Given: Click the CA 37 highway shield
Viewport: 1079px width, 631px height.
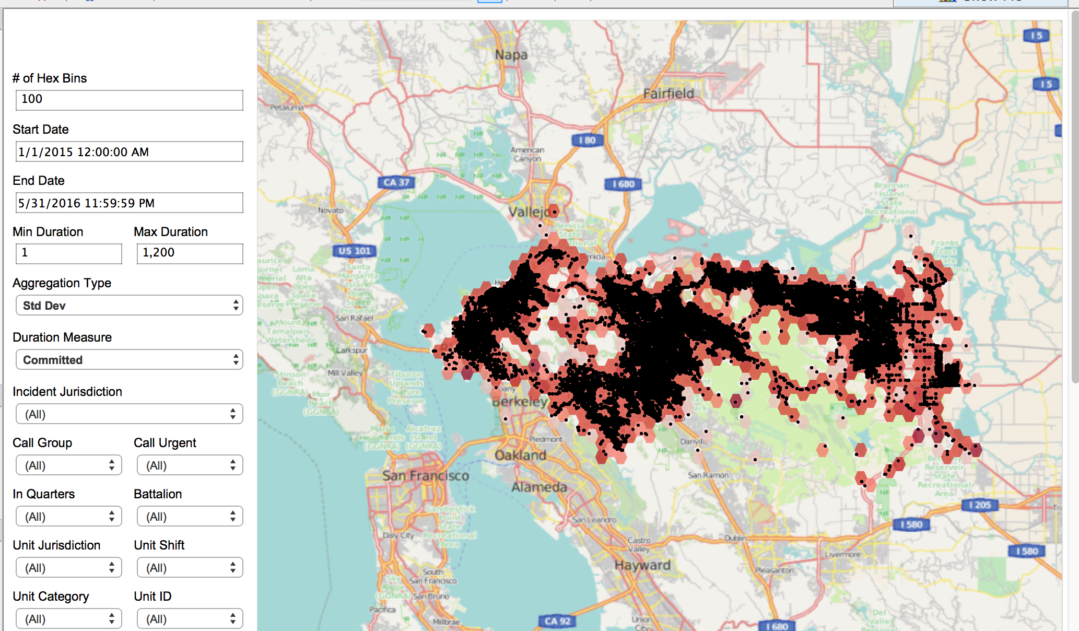Looking at the screenshot, I should click(x=396, y=182).
